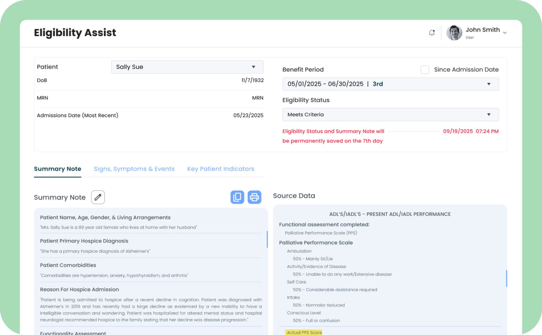The height and width of the screenshot is (335, 542).
Task: Select the Summary Note tab
Action: [57, 169]
